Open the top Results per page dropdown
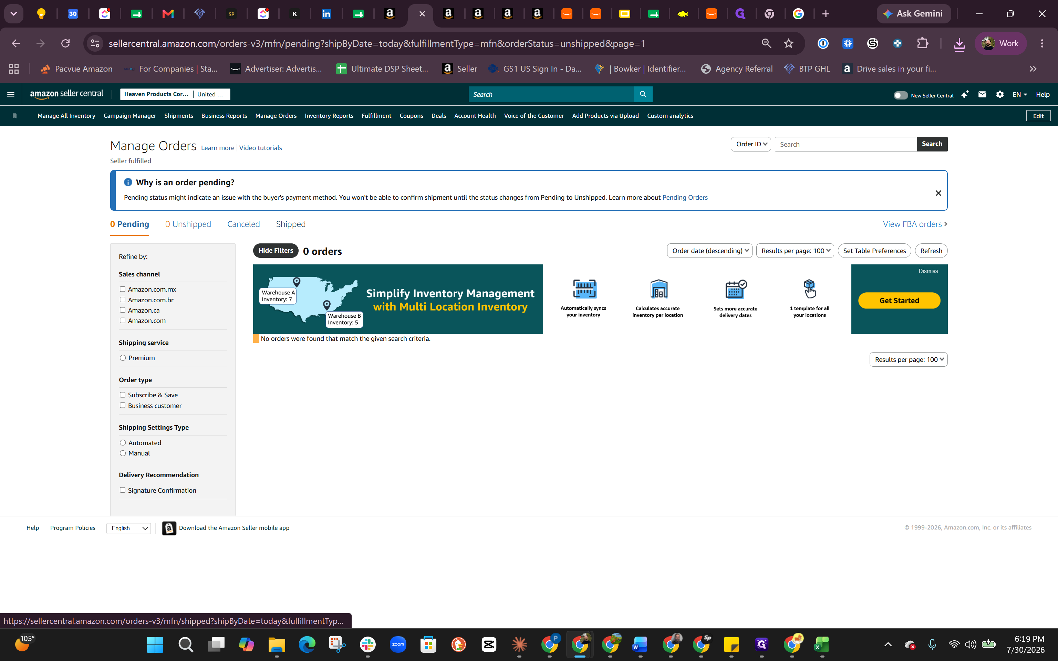The image size is (1058, 661). (795, 251)
